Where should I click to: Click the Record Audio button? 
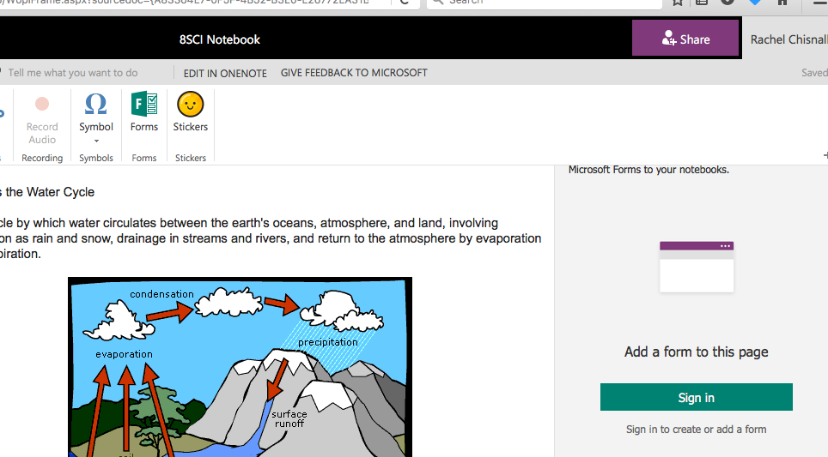pyautogui.click(x=41, y=118)
